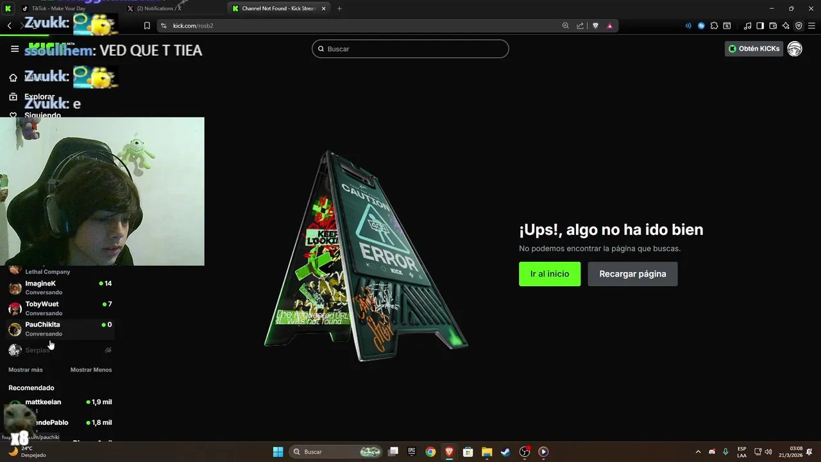
Task: Click the 'Recomendado' section heading
Action: (31, 388)
